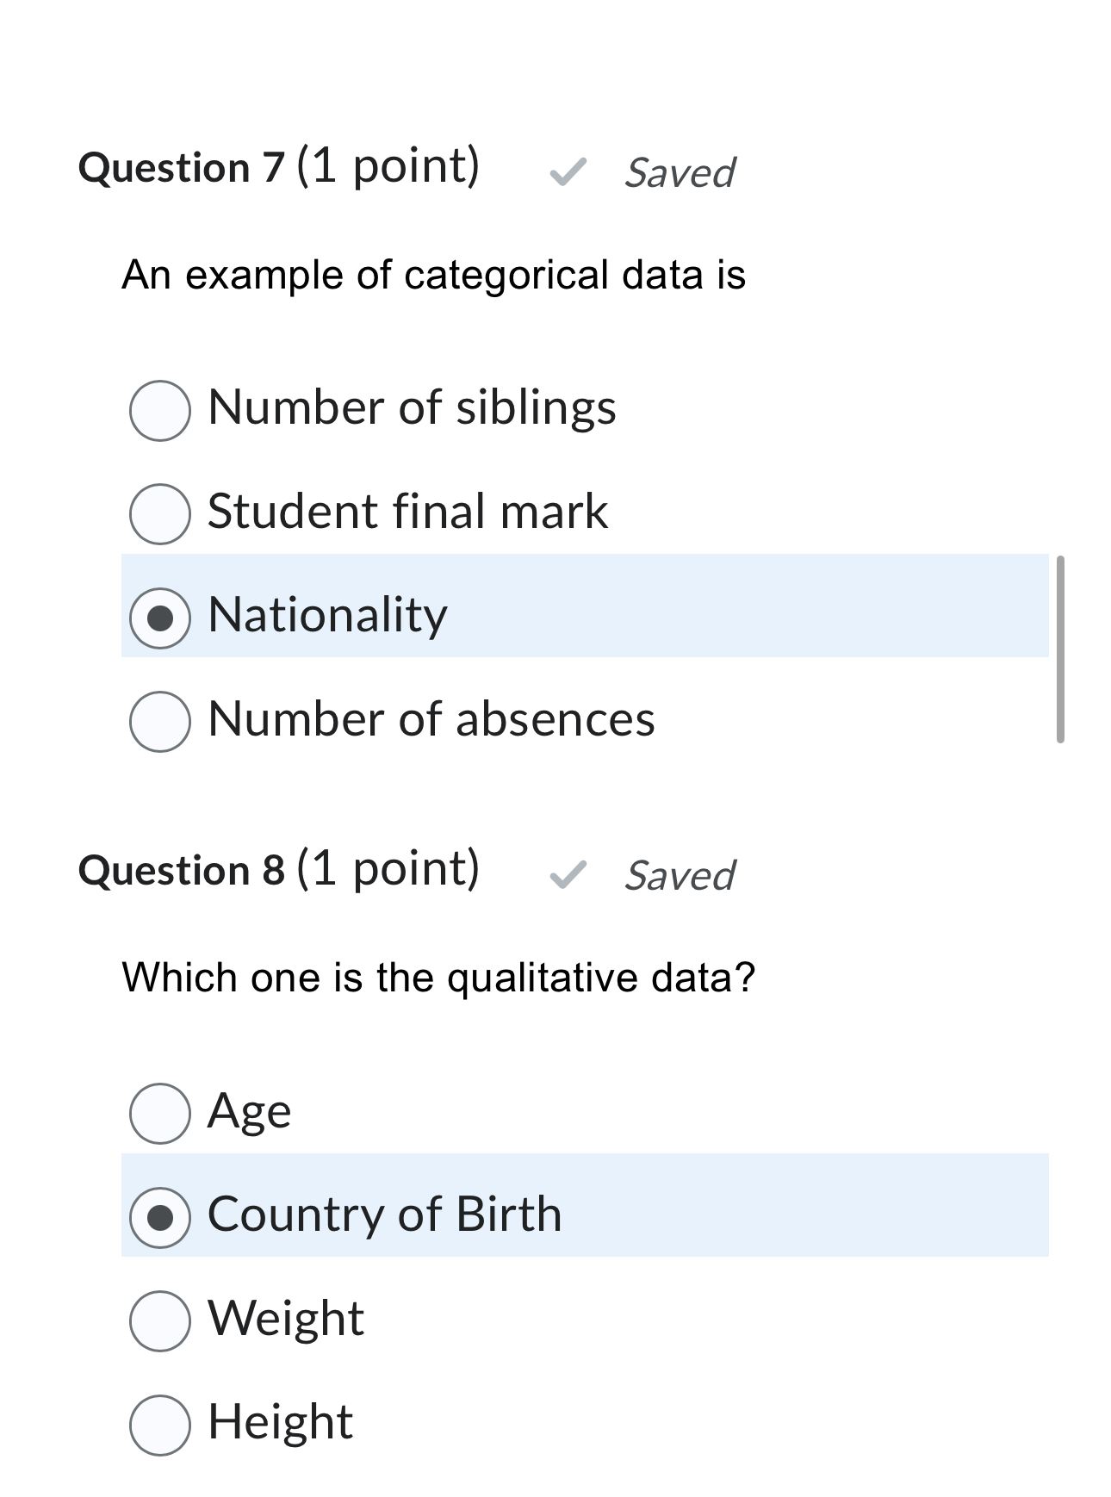This screenshot has width=1111, height=1497.
Task: Click the 'An example of categorical data is' text
Action: pyautogui.click(x=433, y=276)
